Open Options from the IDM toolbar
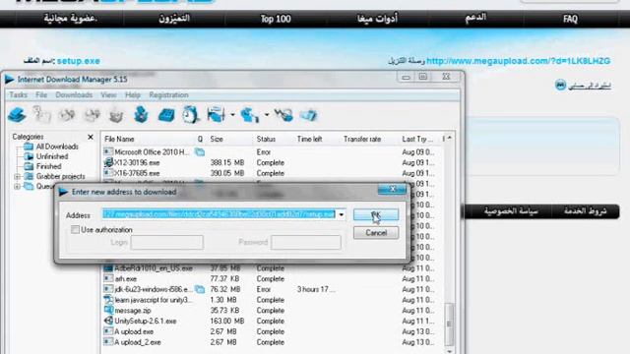The image size is (630, 354). (x=166, y=115)
